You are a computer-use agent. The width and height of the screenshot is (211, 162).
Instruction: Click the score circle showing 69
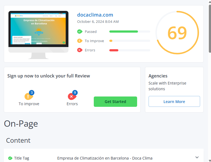point(177,33)
